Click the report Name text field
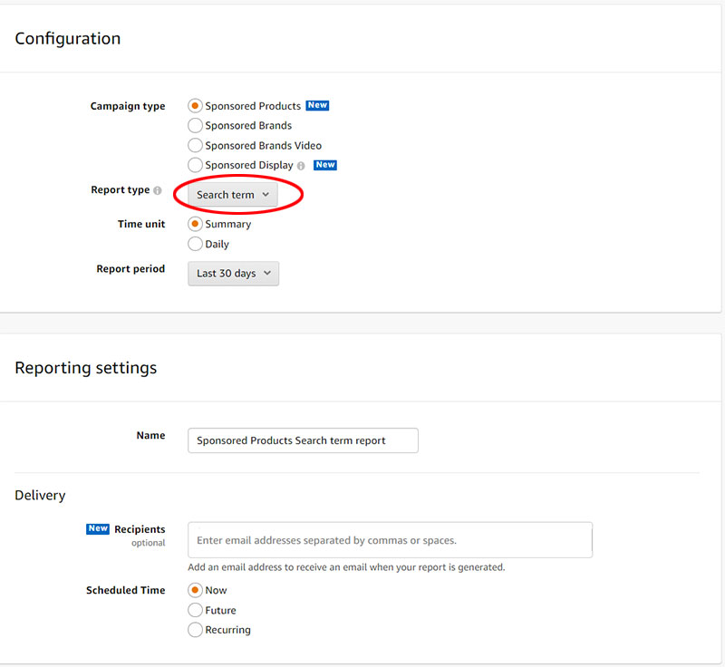725x667 pixels. point(303,440)
